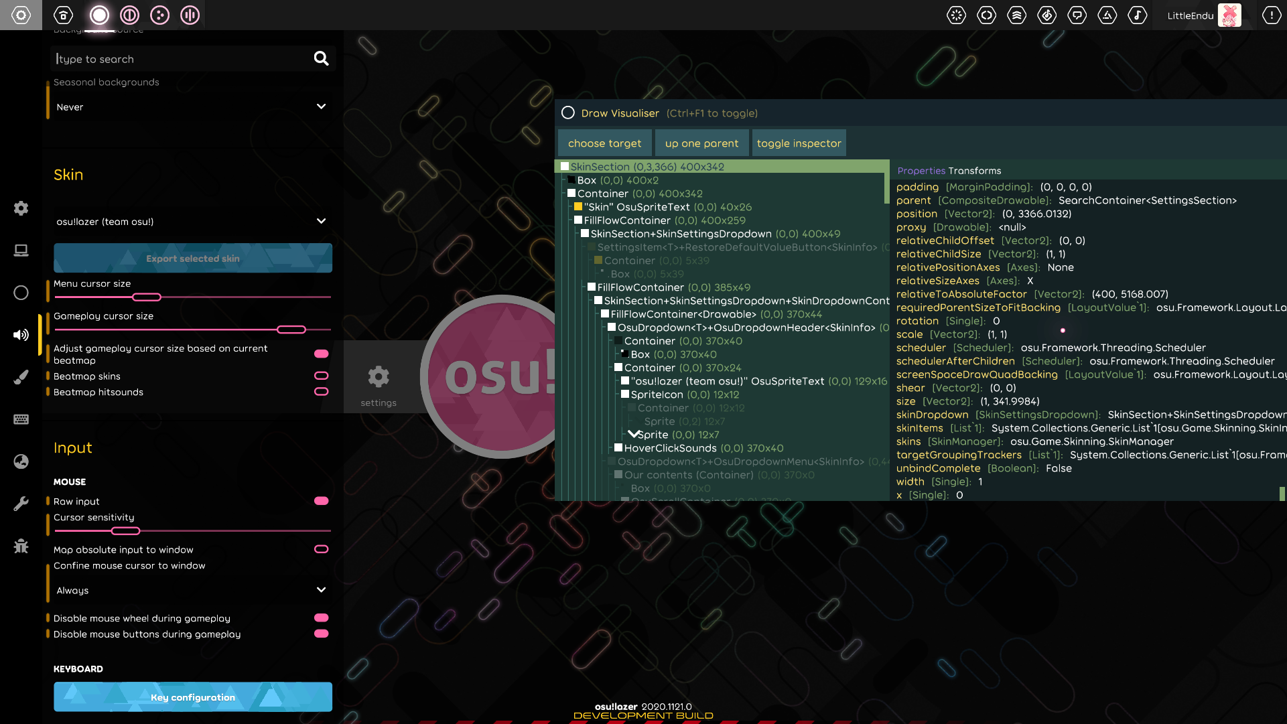Viewport: 1287px width, 724px height.
Task: Select the osu!mania ruleset icon
Action: (x=190, y=15)
